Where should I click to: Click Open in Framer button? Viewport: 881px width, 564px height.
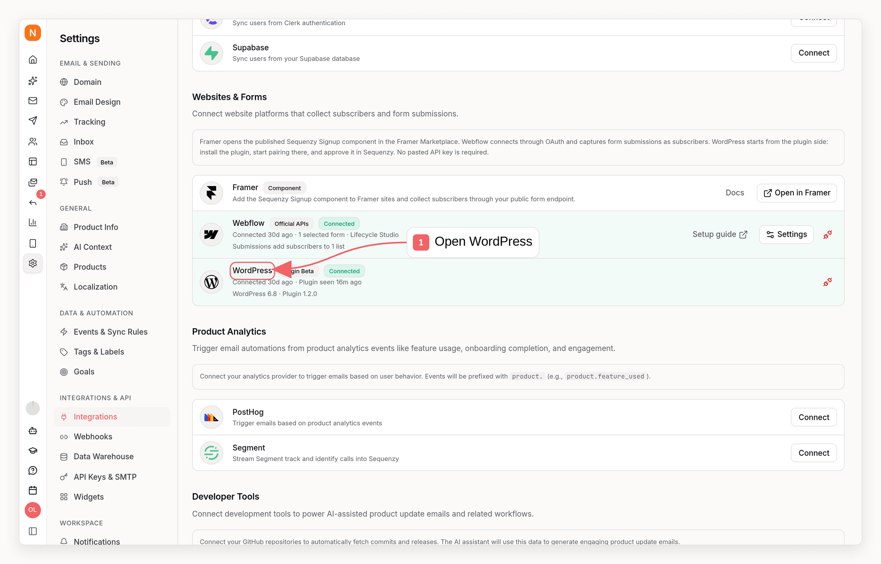[x=796, y=193]
